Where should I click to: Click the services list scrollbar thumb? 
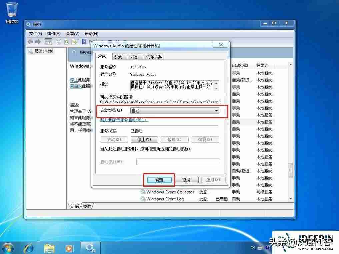pyautogui.click(x=290, y=170)
